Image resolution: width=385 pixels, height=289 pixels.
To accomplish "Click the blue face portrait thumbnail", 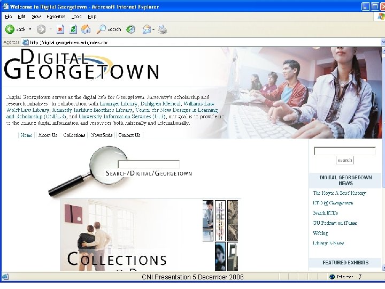I will coord(220,256).
